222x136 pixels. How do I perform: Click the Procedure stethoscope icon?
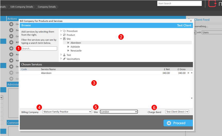[64, 31]
